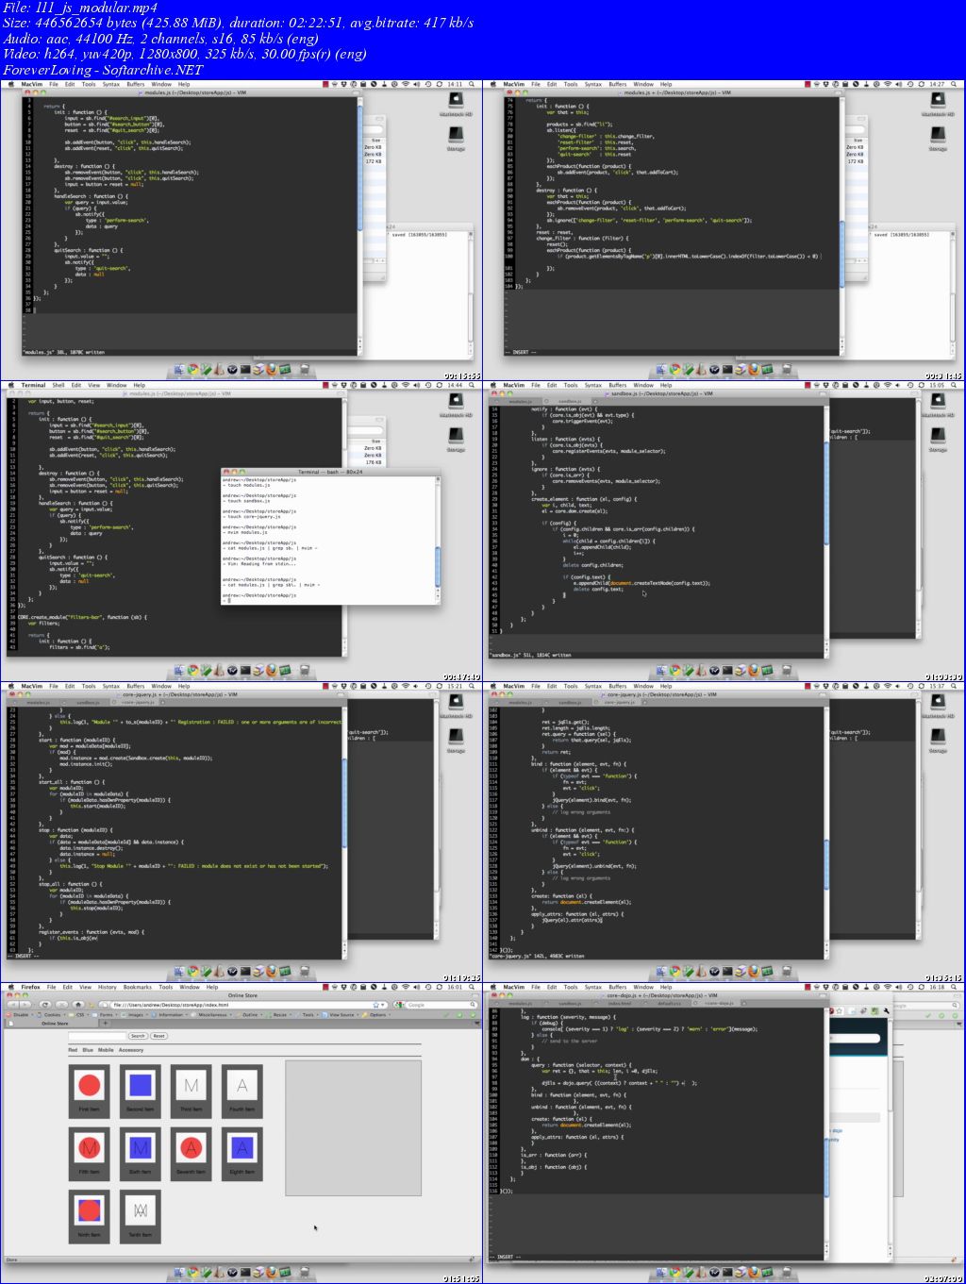
Task: Open Shell menu in Terminal menu bar
Action: (58, 385)
